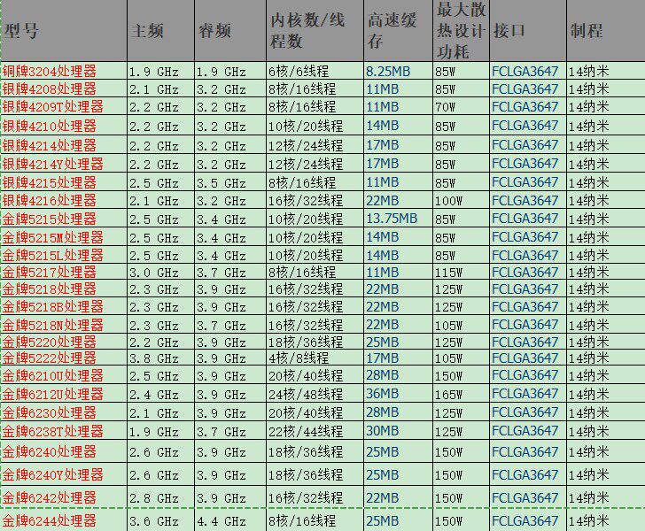The image size is (645, 531).
Task: Click the 115W power value
Action: [x=448, y=273]
